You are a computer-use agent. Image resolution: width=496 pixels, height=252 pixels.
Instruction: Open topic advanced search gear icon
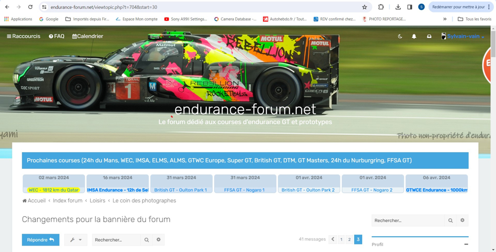tap(159, 240)
